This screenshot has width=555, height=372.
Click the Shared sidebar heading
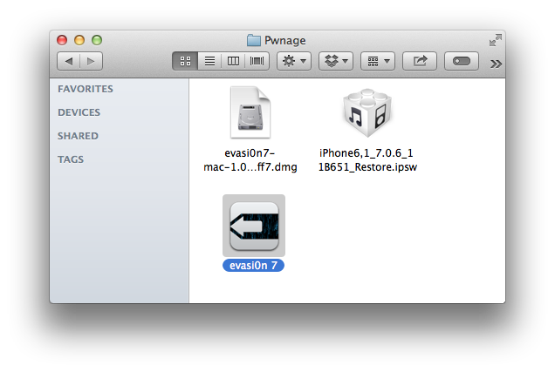click(78, 136)
